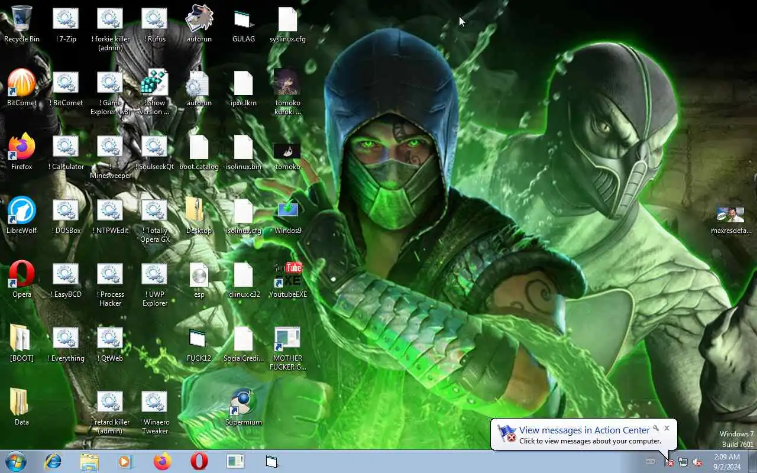The width and height of the screenshot is (757, 473).
Task: Select the ! Show version shortcut
Action: [x=155, y=92]
